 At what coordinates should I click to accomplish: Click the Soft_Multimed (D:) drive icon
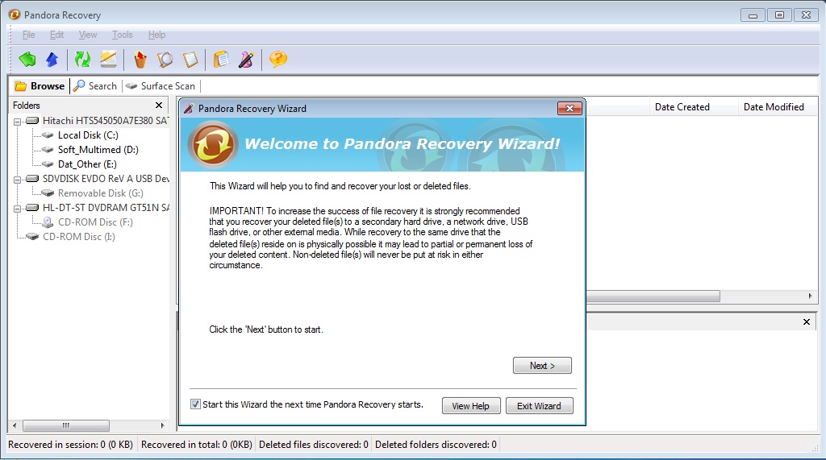pos(48,150)
